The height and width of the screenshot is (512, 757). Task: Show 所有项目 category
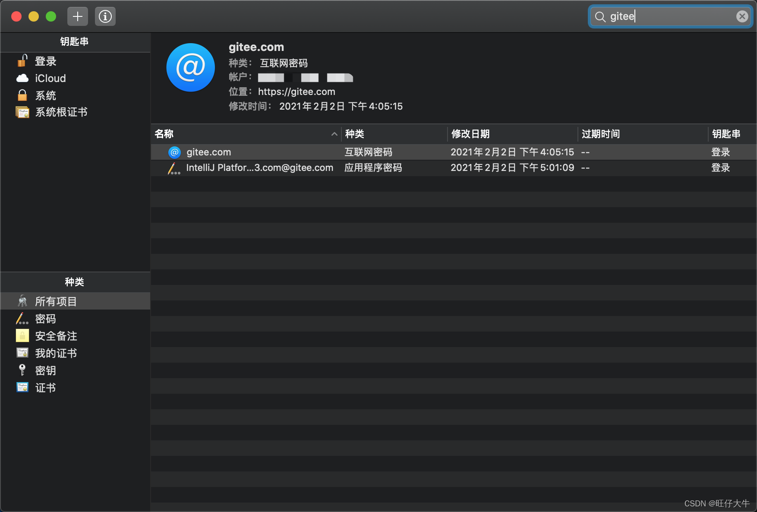(x=75, y=301)
